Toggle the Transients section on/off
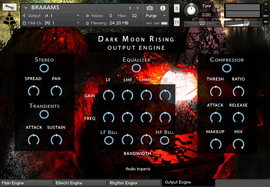The image size is (270, 187). (44, 114)
